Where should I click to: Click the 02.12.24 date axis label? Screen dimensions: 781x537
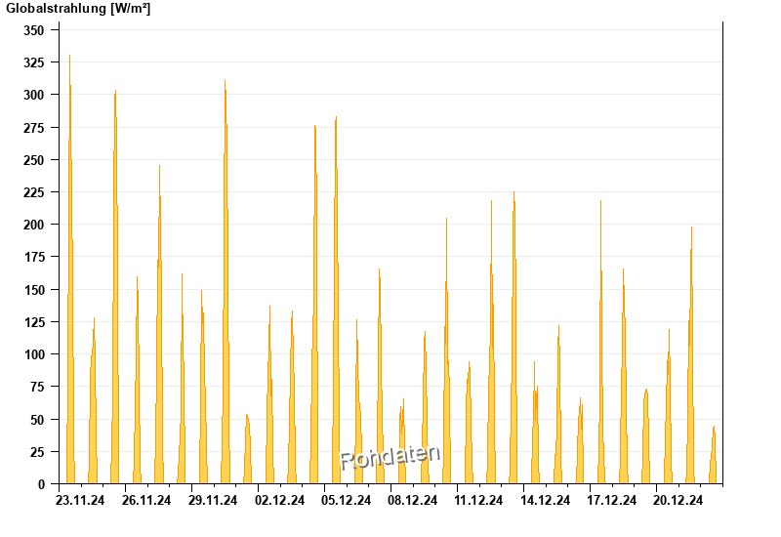click(x=279, y=500)
